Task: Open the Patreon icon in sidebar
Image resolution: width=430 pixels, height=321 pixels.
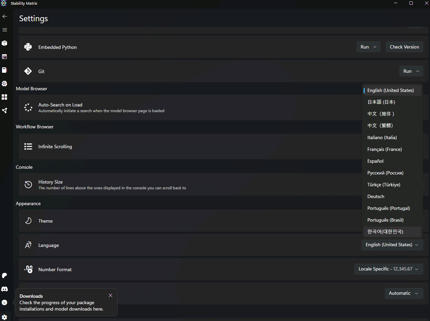Action: click(x=4, y=276)
